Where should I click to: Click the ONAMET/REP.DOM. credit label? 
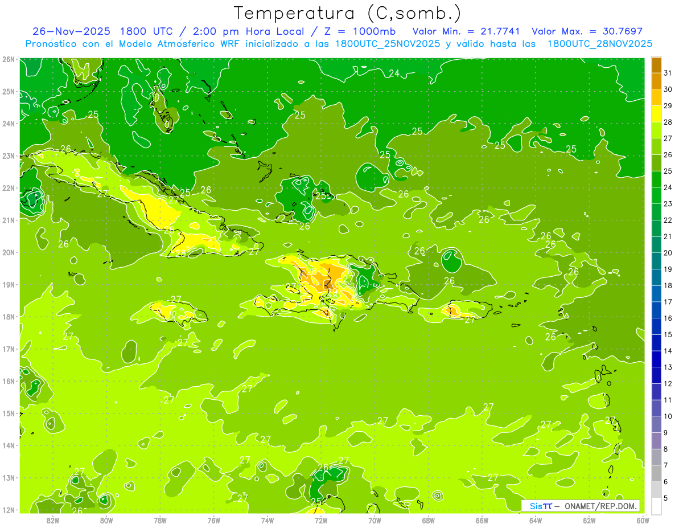click(600, 506)
